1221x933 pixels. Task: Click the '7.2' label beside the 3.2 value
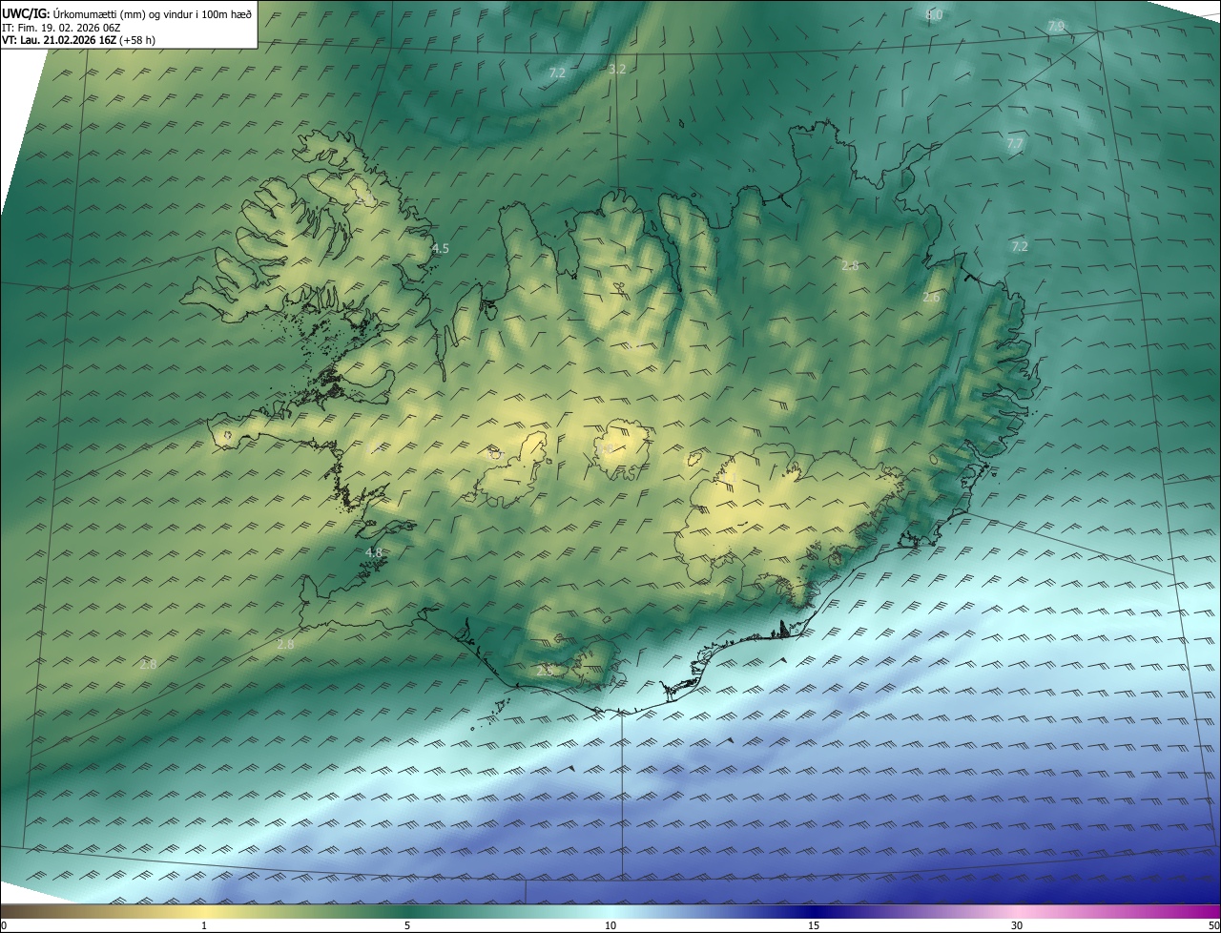tap(558, 73)
